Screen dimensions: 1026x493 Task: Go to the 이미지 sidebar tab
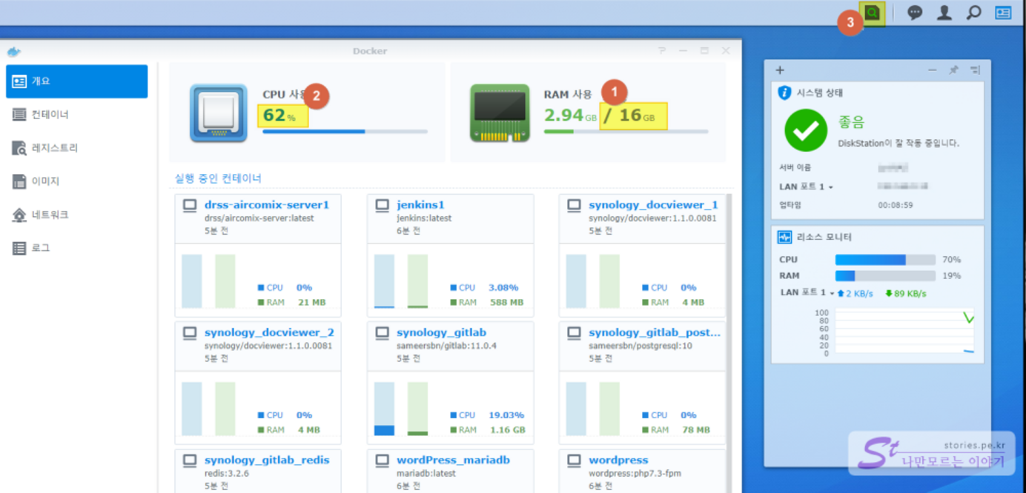[45, 181]
